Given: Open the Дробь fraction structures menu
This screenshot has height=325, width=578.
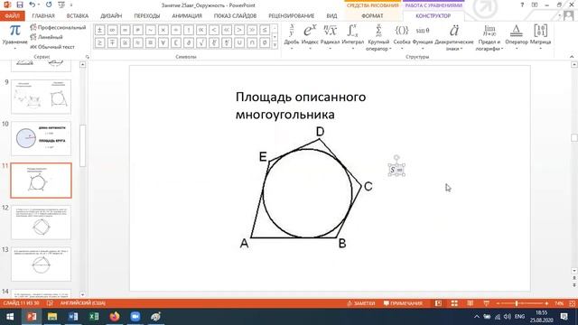Looking at the screenshot, I should [x=291, y=37].
